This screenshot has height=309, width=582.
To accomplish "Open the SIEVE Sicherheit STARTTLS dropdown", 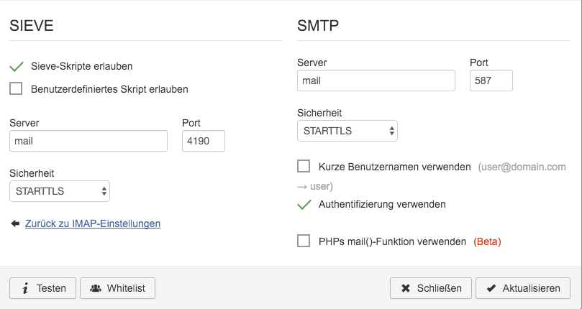I will (60, 191).
